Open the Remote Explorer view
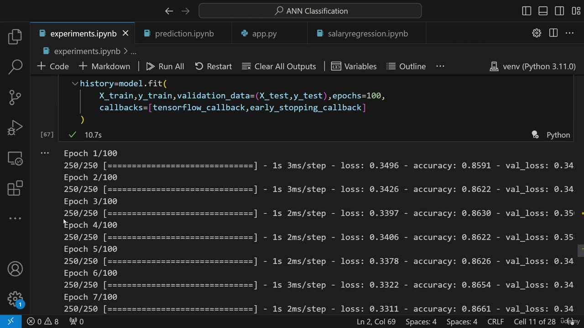Image resolution: width=584 pixels, height=328 pixels. (15, 158)
